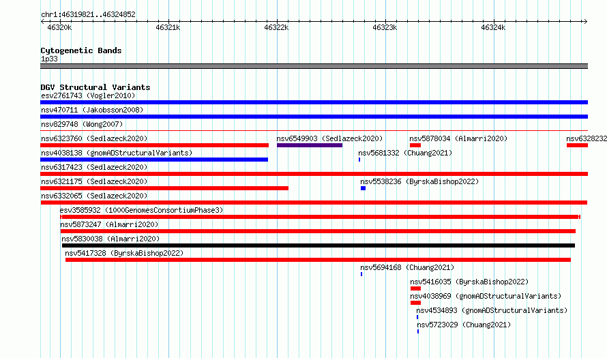Click the 1p33 band label
Screen dimensions: 607x358
49,59
